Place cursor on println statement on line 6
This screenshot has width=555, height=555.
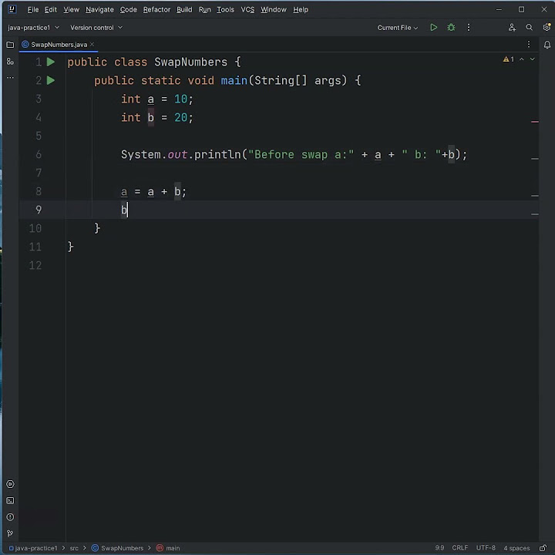click(x=294, y=155)
